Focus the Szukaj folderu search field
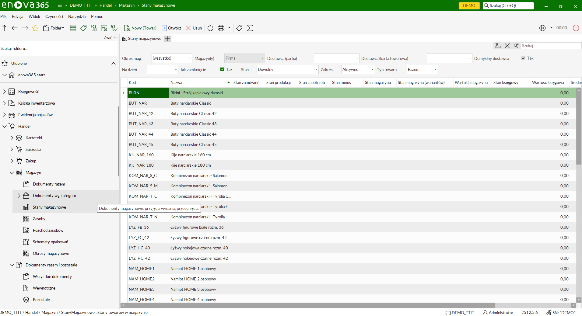This screenshot has height=316, width=582. pos(58,48)
